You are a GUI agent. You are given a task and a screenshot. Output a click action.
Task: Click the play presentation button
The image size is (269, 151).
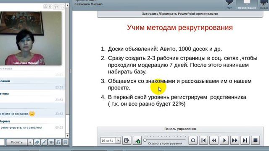click(224, 141)
